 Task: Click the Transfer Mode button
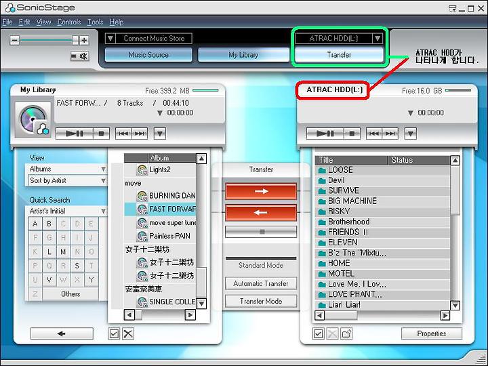point(261,301)
